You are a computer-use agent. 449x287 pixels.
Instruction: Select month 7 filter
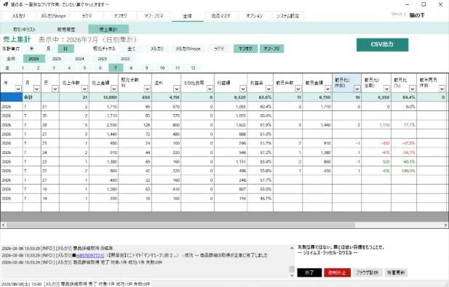116,68
